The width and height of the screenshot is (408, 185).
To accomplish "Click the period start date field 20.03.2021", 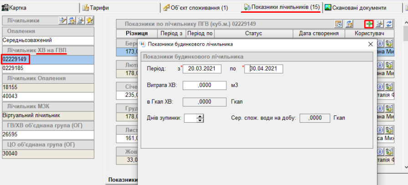I will coord(201,69).
